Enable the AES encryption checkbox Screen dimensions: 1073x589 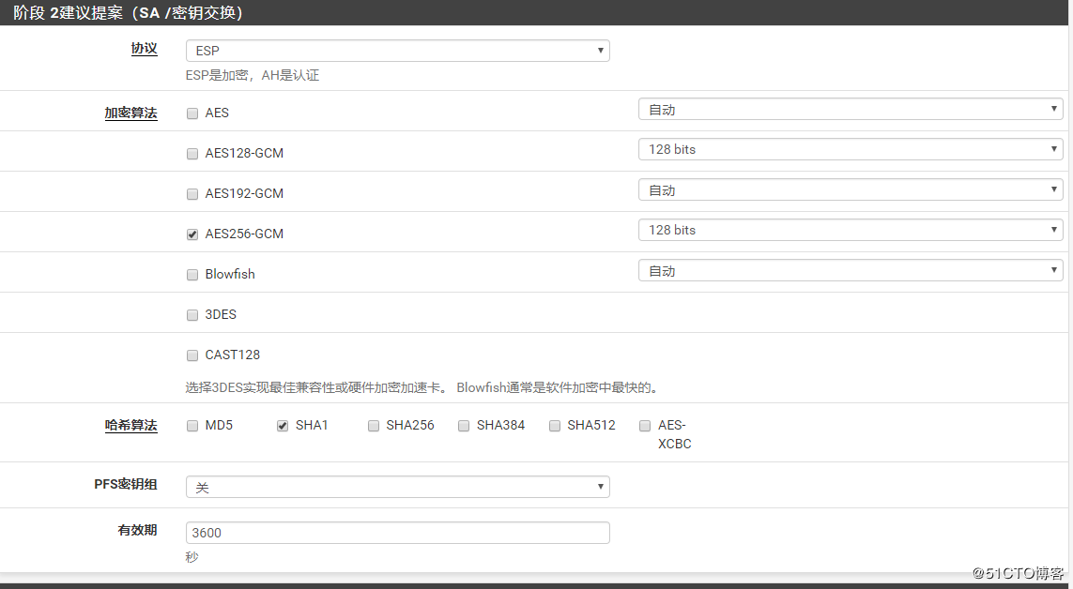(x=192, y=113)
